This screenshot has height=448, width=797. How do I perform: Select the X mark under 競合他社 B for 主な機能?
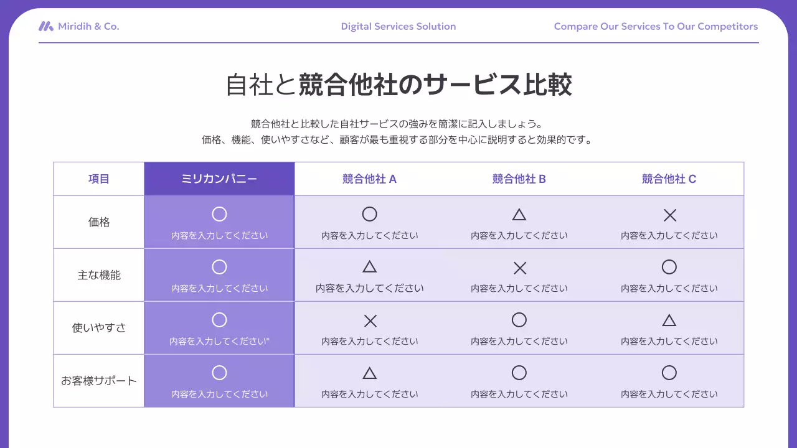pos(519,266)
